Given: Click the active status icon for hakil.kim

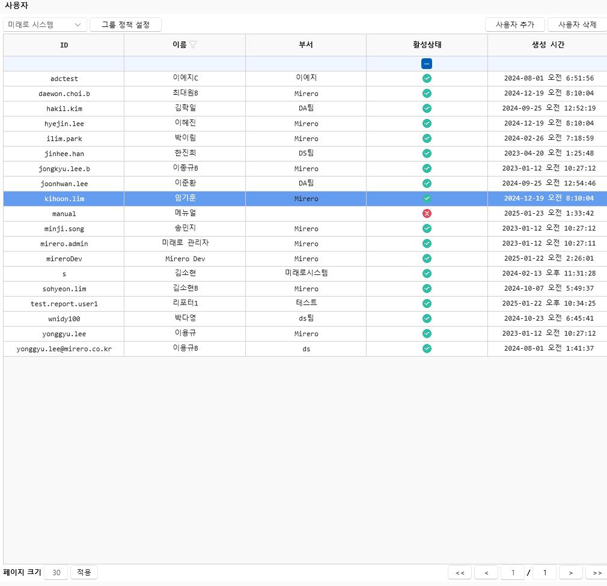Looking at the screenshot, I should pos(427,109).
